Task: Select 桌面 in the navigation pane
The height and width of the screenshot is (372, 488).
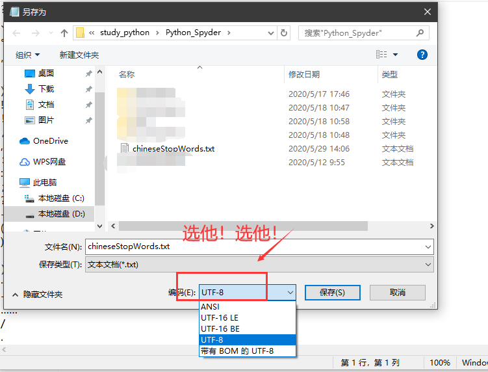Action: [x=45, y=73]
